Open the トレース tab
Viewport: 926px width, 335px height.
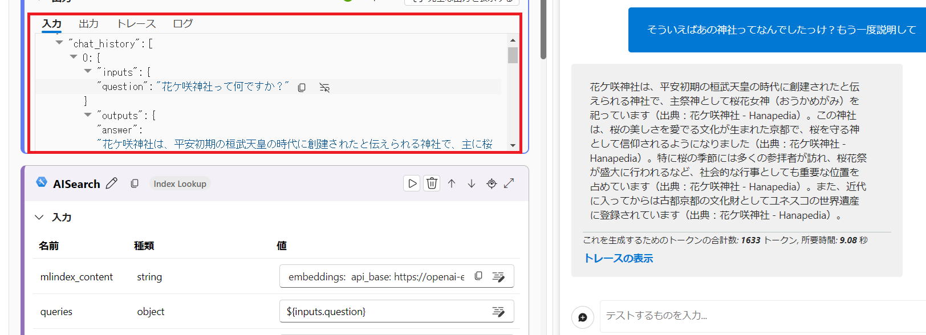click(x=136, y=24)
